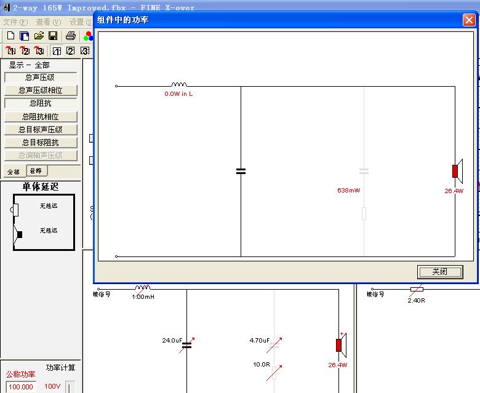Viewport: 480px width, 393px height.
Task: Print using the printer toolbar icon
Action: 71,36
